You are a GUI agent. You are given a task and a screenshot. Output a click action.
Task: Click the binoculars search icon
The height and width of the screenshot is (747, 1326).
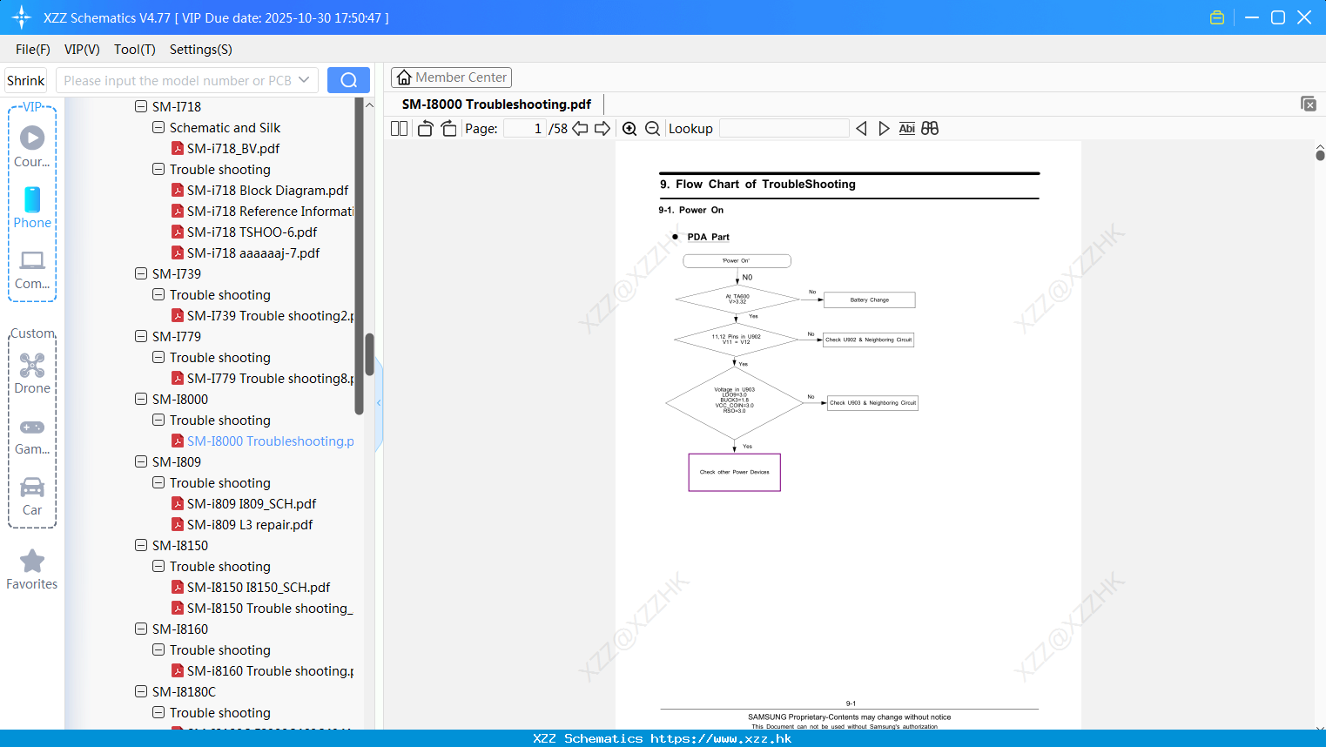[x=930, y=128]
